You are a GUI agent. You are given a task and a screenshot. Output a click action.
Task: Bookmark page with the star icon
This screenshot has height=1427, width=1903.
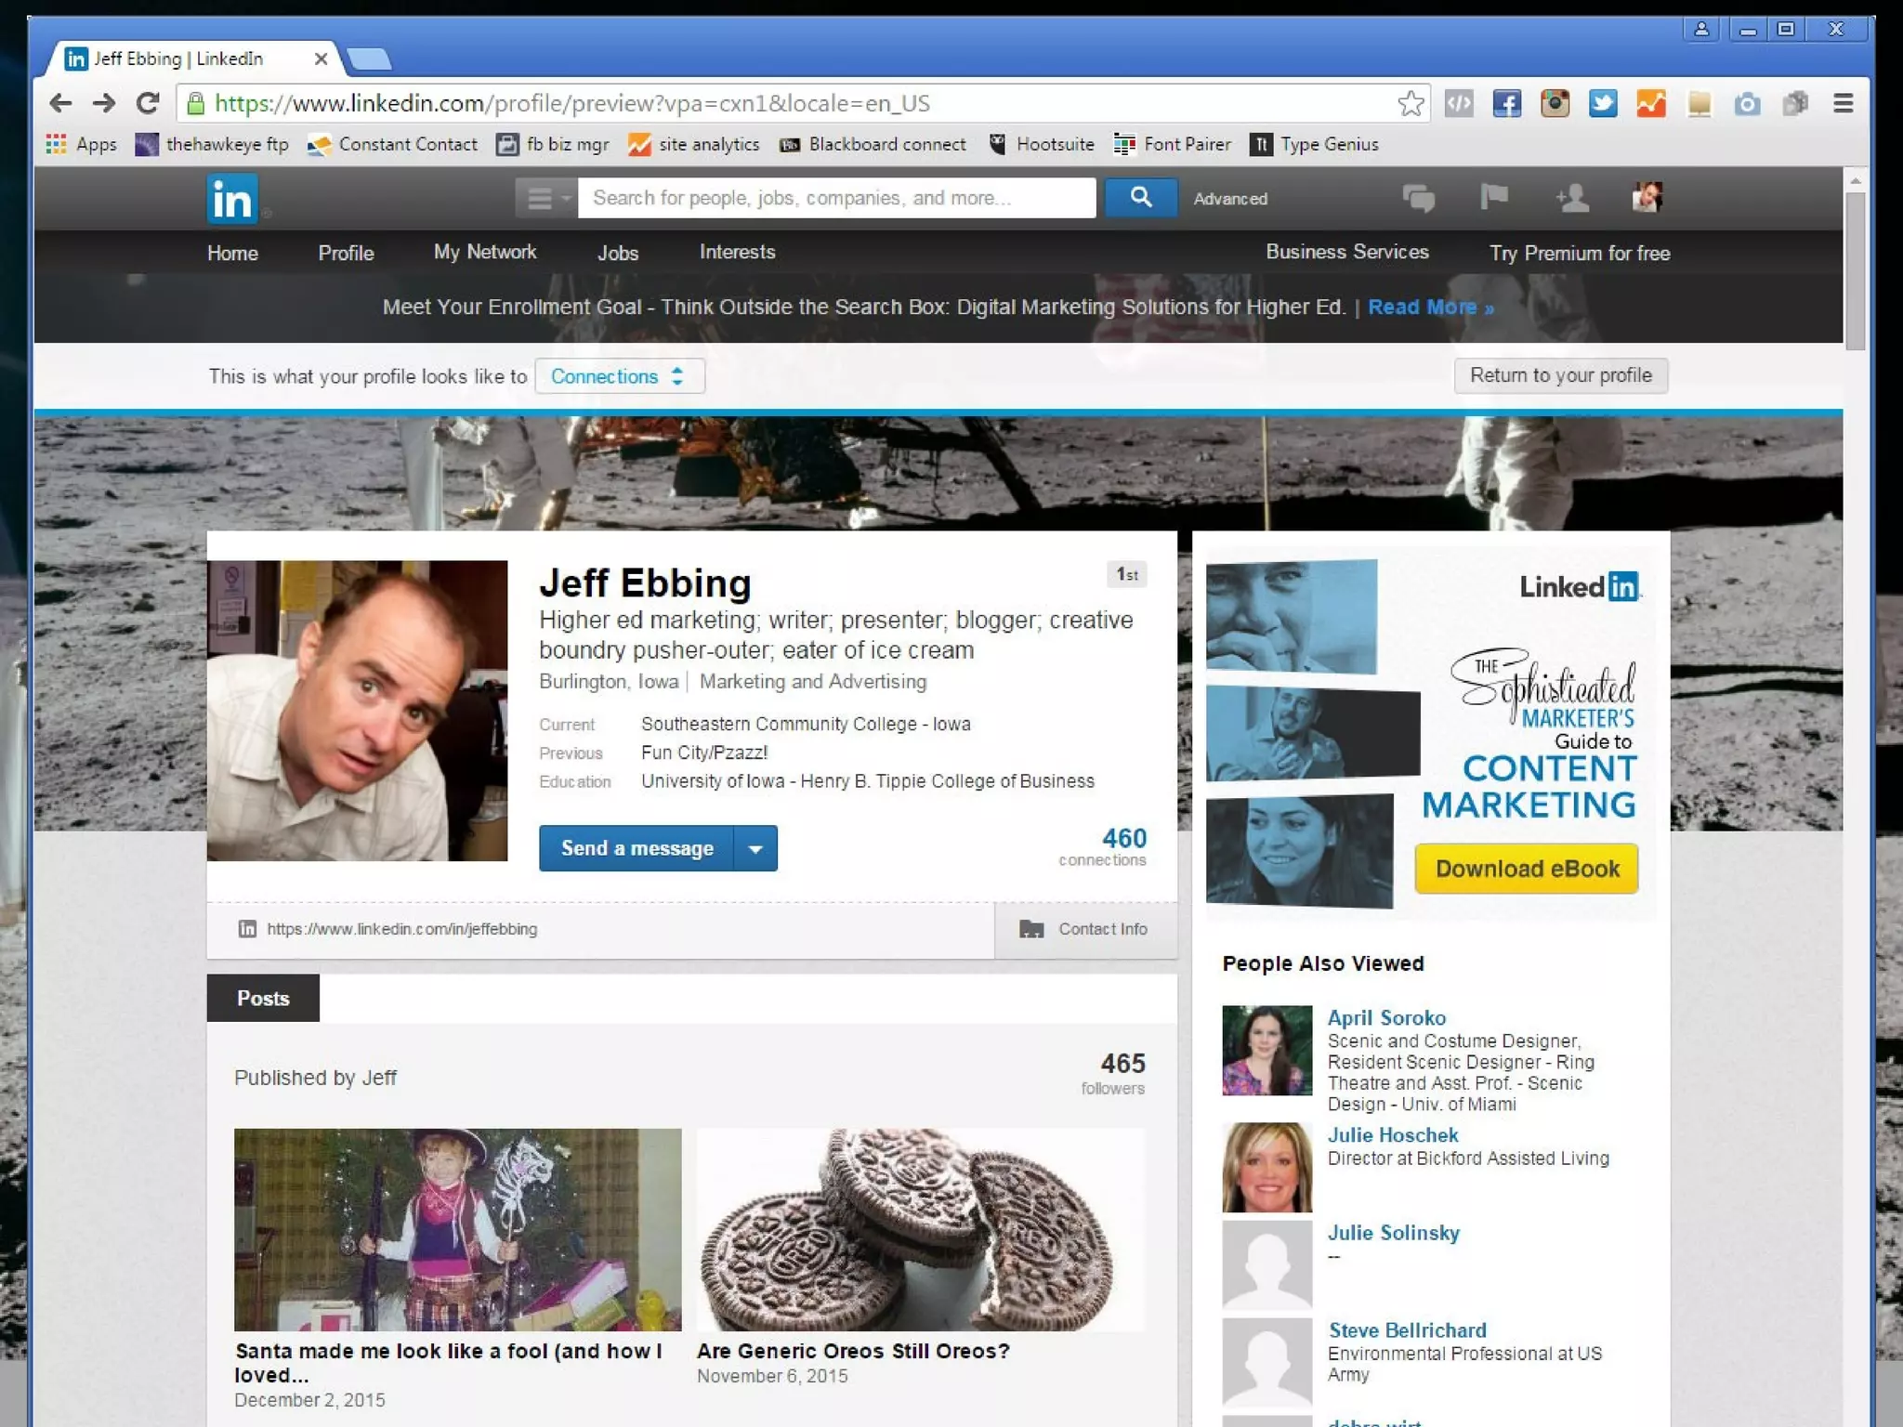(1410, 103)
